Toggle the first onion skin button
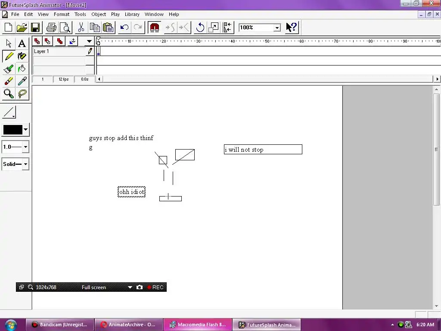441x331 pixels. point(37,41)
